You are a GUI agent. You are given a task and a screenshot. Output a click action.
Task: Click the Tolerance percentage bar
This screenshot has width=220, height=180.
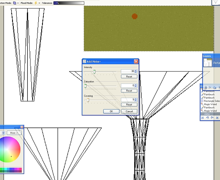coord(69,3)
